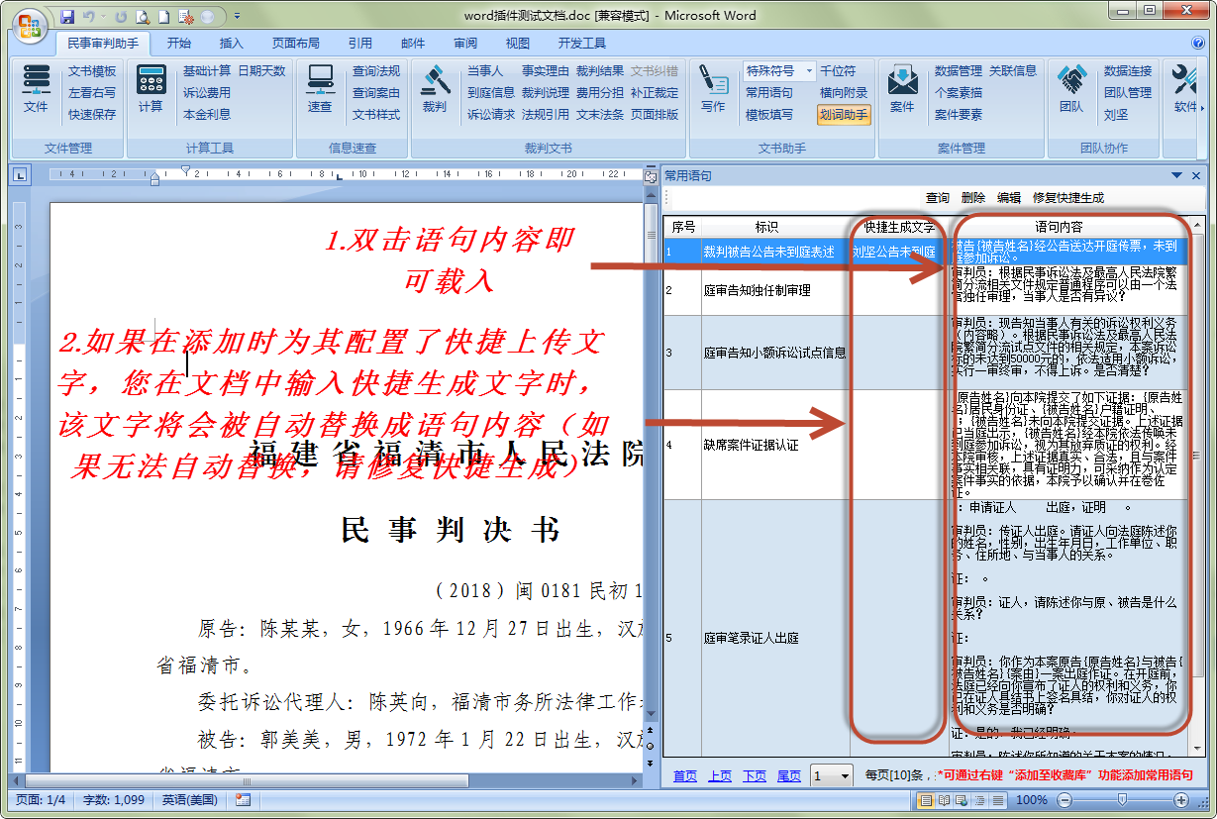
Task: Click the ruler tab selector button
Action: (x=19, y=176)
